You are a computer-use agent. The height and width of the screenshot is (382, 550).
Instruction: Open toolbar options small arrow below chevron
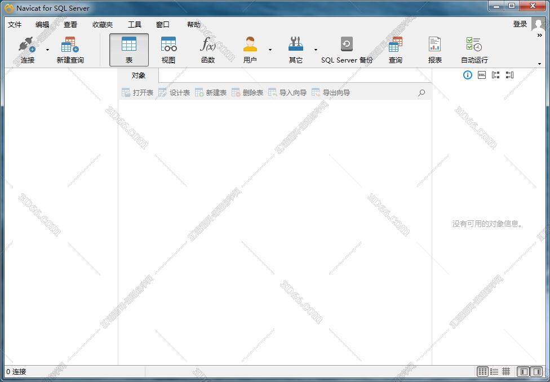(539, 64)
